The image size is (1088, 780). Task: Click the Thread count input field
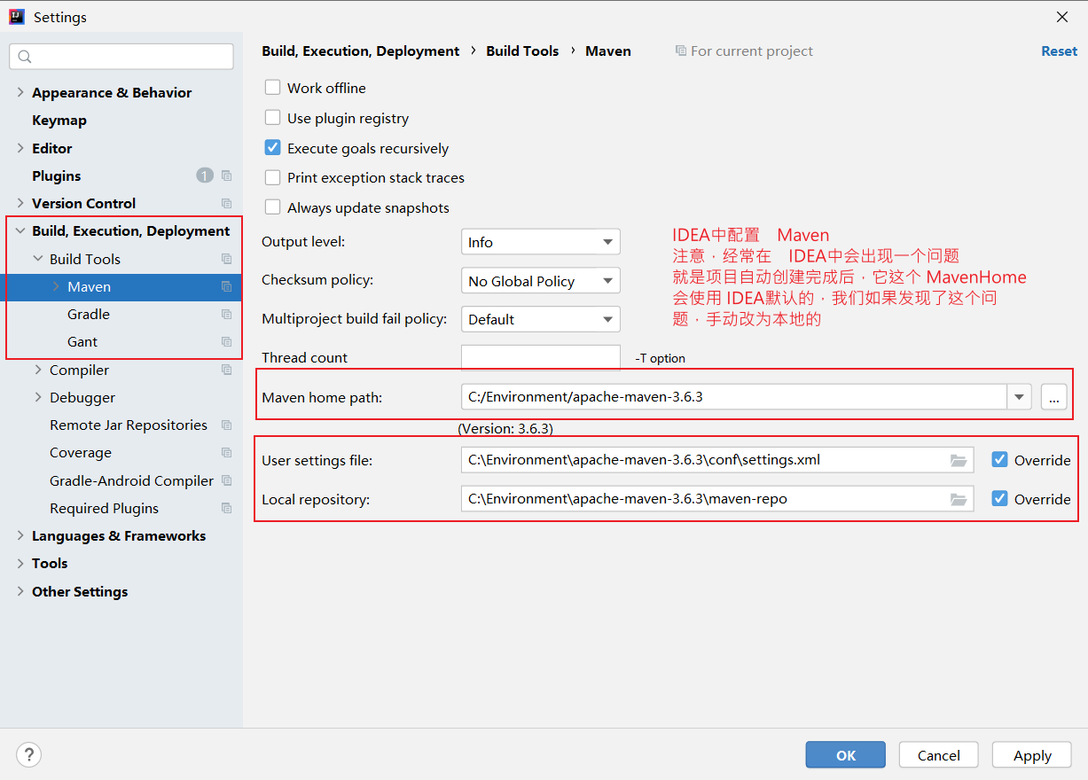coord(540,357)
